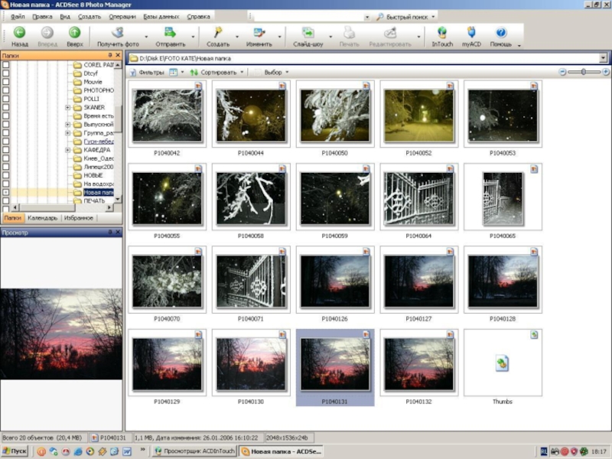612x459 pixels.
Task: Adjust the thumbnail size zoom slider
Action: (584, 72)
